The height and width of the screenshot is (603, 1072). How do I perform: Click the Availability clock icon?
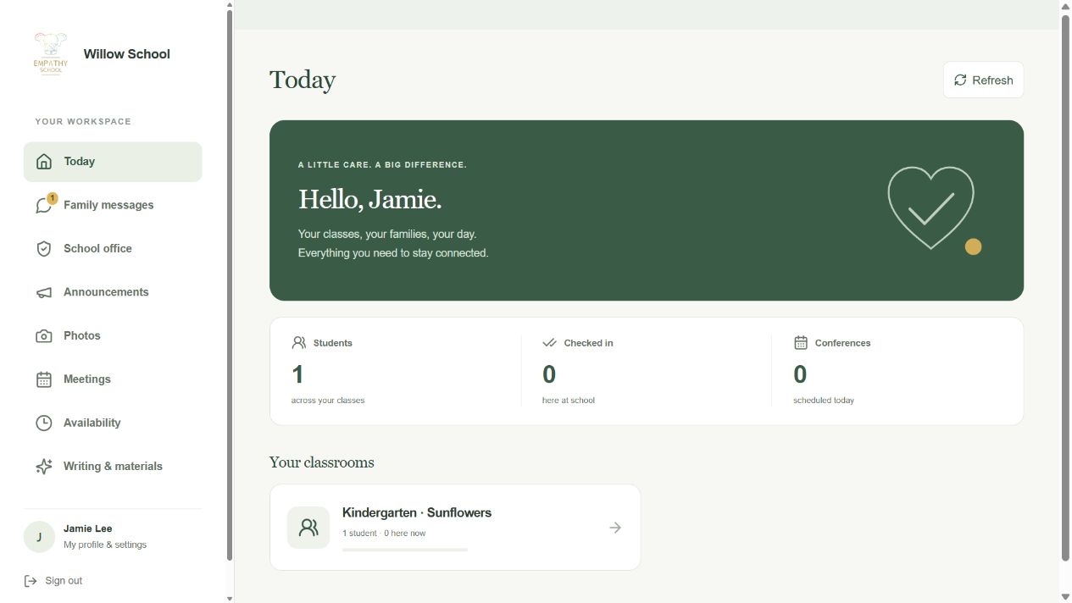pos(44,423)
